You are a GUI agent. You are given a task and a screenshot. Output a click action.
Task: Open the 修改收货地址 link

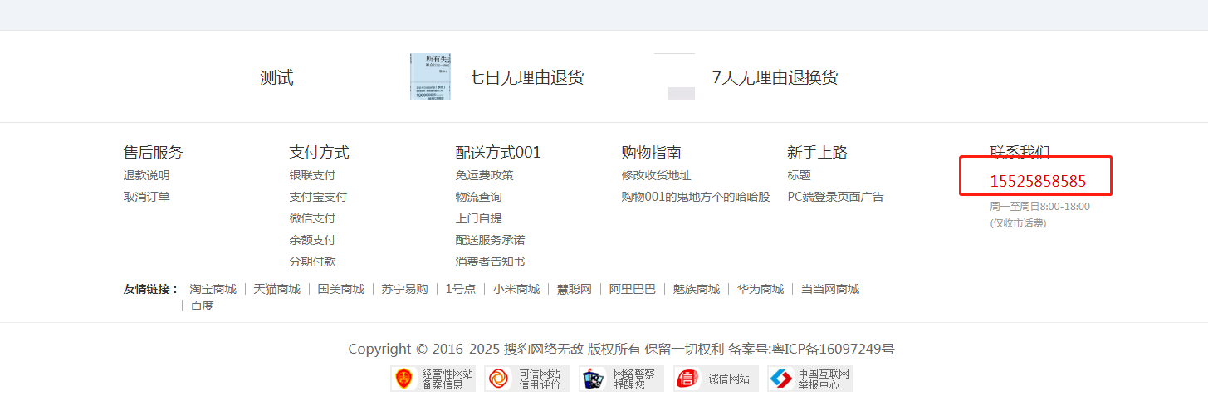[657, 175]
